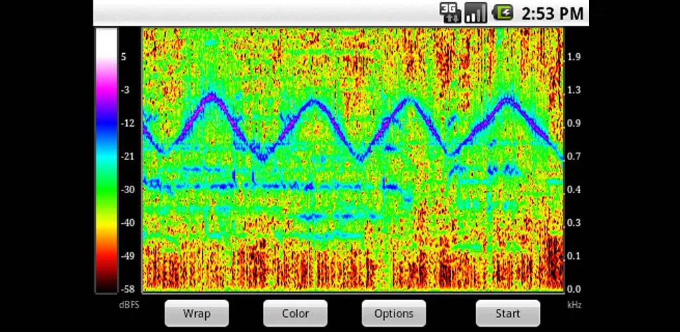
Task: Click the 0.7 frequency axis label
Action: tap(574, 157)
